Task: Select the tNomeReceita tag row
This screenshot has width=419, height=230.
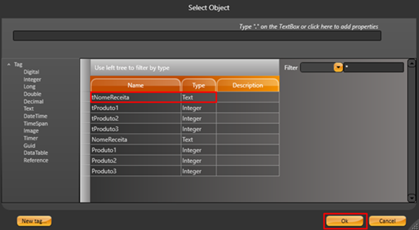Action: (135, 98)
